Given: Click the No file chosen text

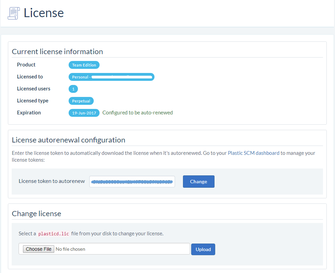Looking at the screenshot, I should click(70, 249).
